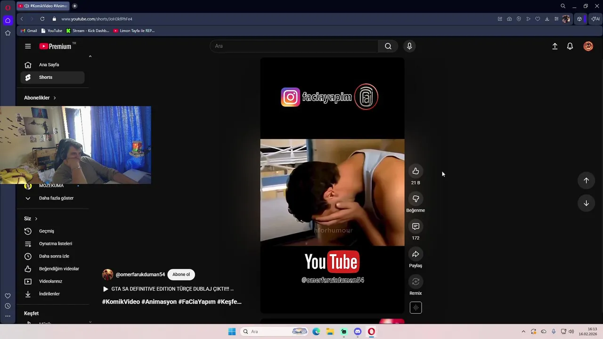Open the YouTube bookmark in bookmarks bar
Viewport: 603px width, 339px height.
point(52,31)
